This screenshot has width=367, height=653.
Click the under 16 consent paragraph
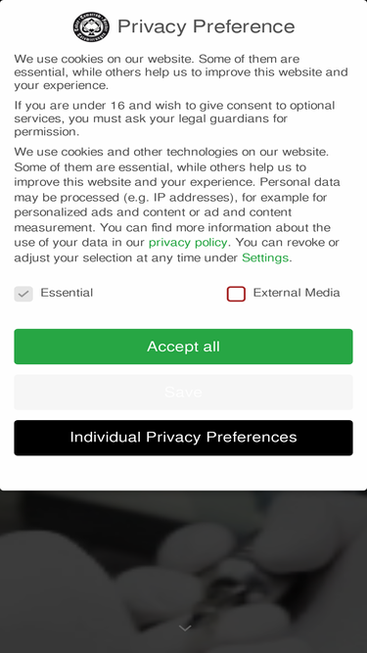pyautogui.click(x=175, y=118)
